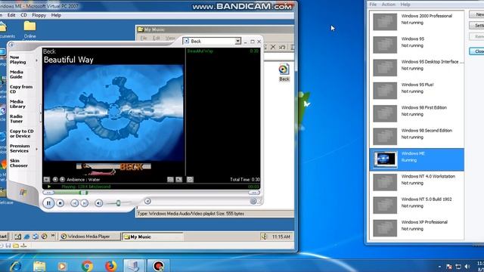Select Windows 2000 Professional virtual machine

417,22
